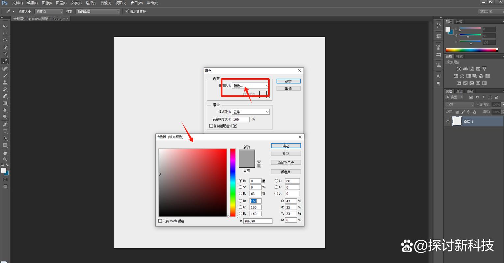
Task: Open the History panel icon in dock
Action: 438,25
